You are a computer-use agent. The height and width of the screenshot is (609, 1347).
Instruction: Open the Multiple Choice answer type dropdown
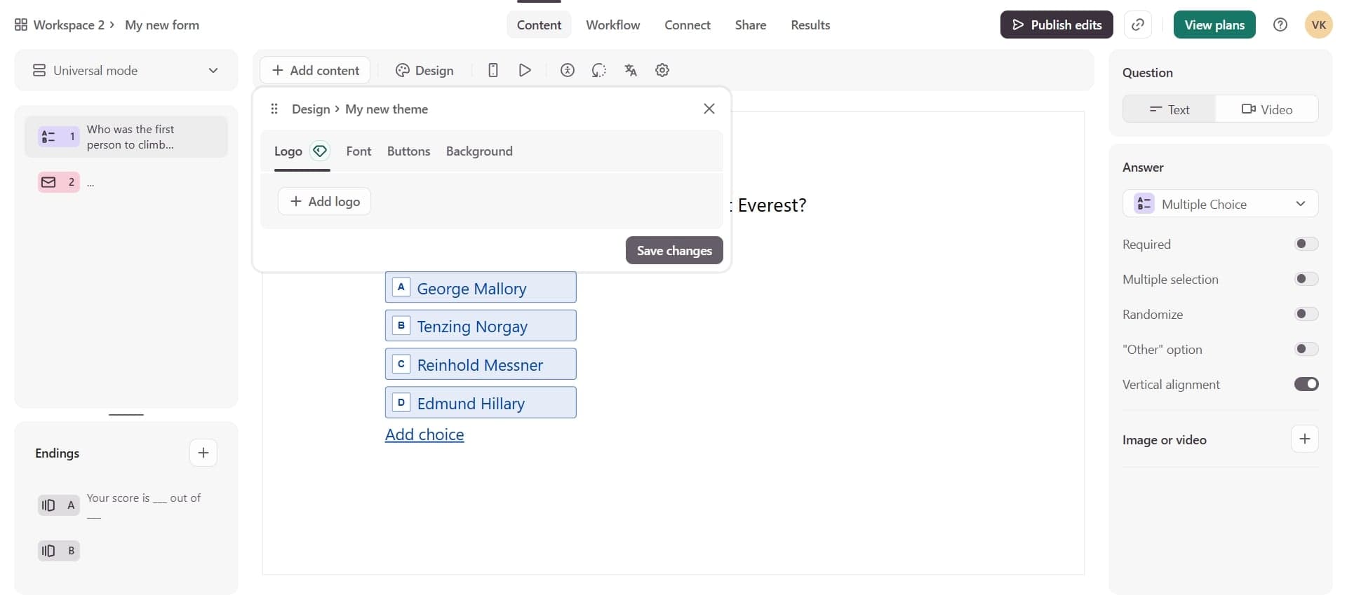pyautogui.click(x=1220, y=204)
